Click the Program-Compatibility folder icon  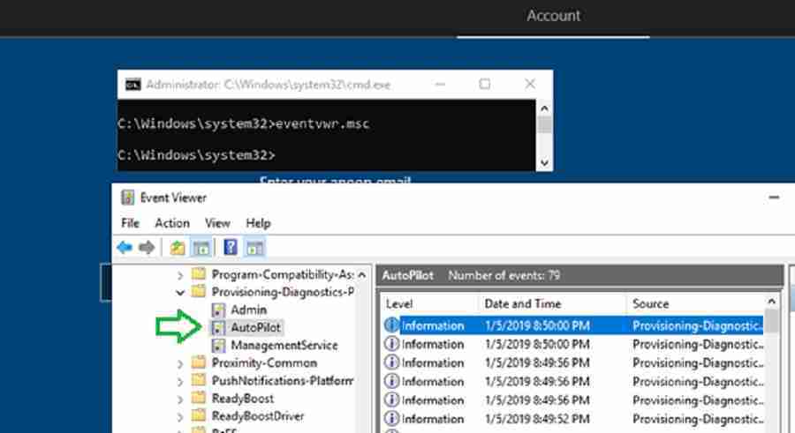(x=198, y=274)
